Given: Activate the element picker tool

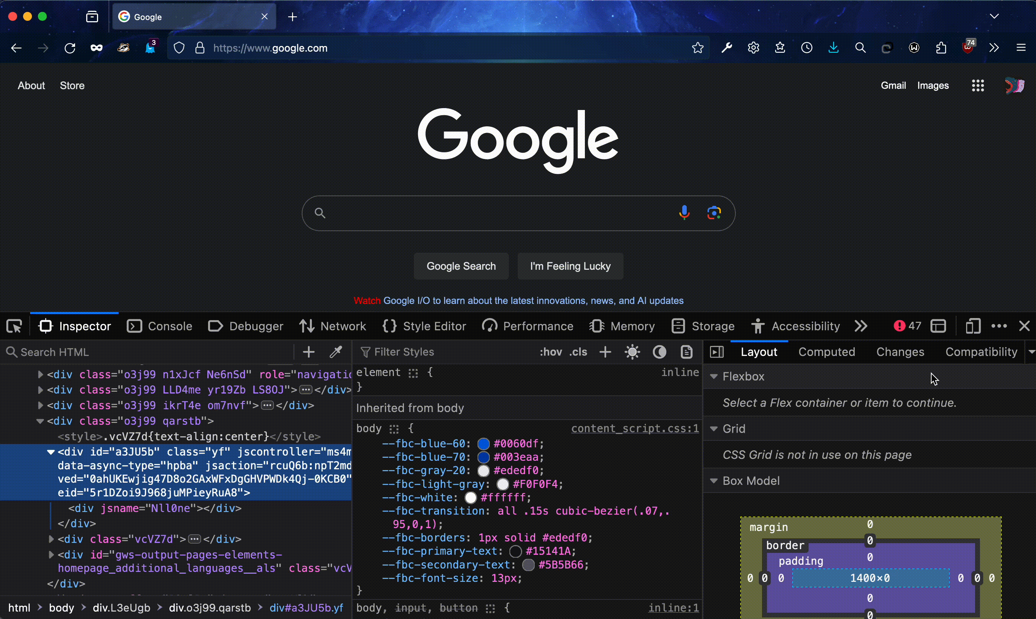Looking at the screenshot, I should (14, 326).
